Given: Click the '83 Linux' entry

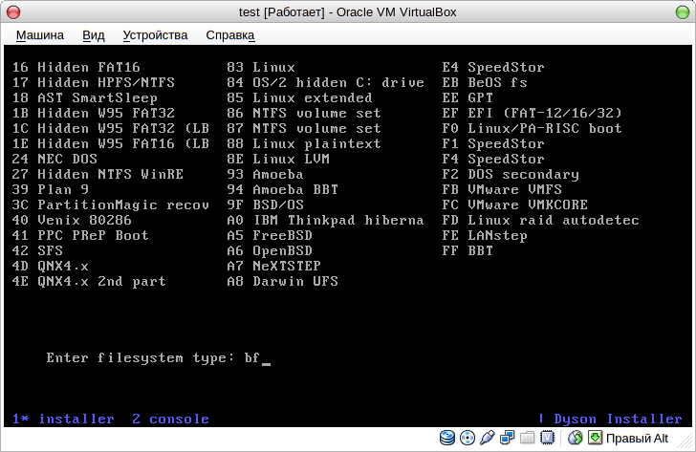Looking at the screenshot, I should point(261,67).
